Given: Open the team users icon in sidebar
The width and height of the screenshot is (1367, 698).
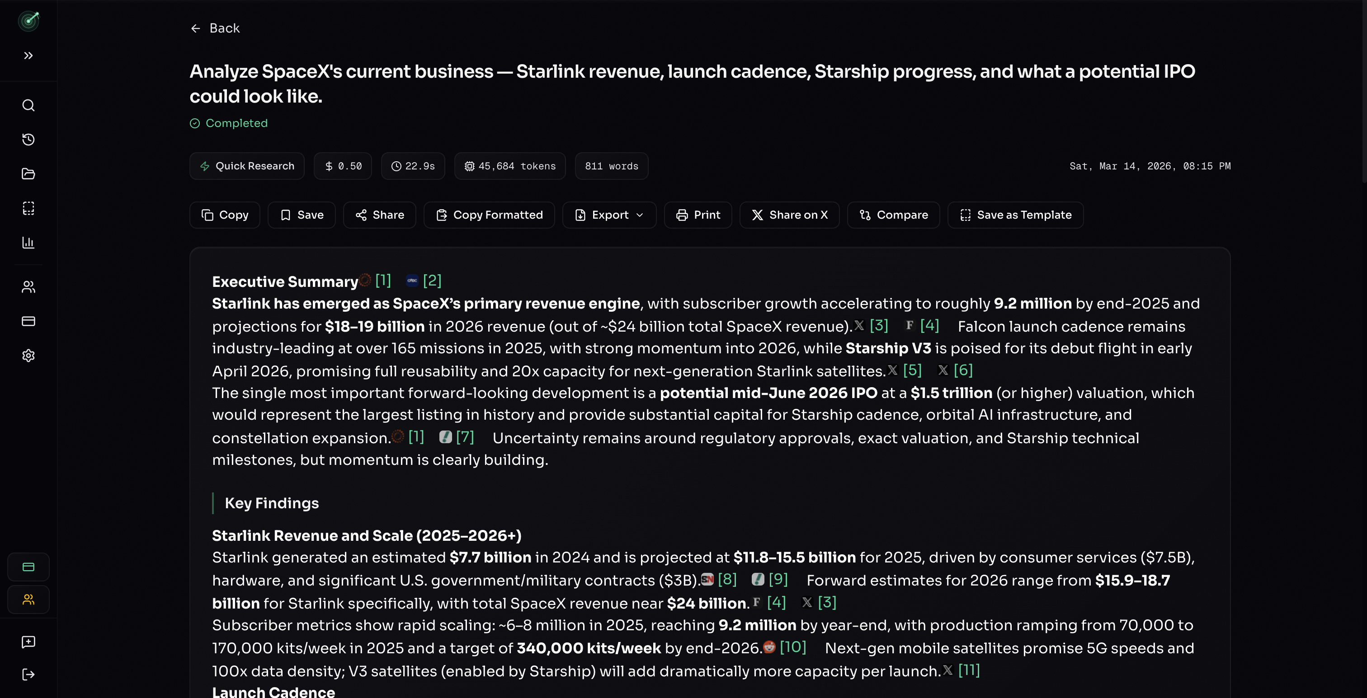Looking at the screenshot, I should click(x=28, y=287).
